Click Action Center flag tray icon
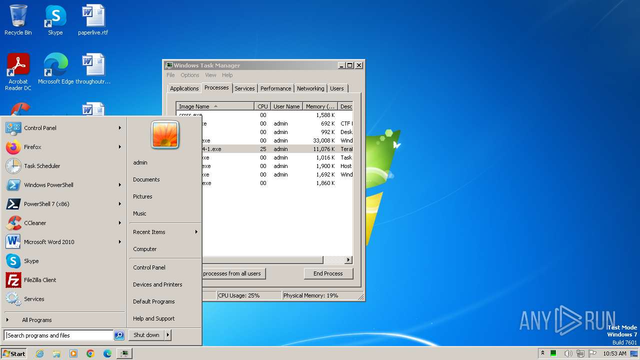 coord(593,353)
